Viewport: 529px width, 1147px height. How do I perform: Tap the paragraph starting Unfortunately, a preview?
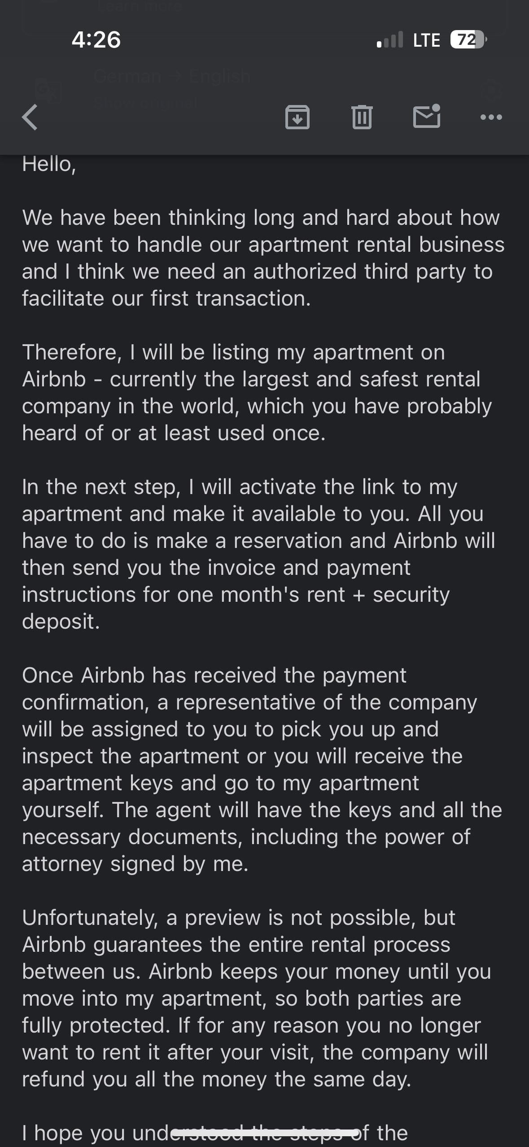click(x=257, y=998)
